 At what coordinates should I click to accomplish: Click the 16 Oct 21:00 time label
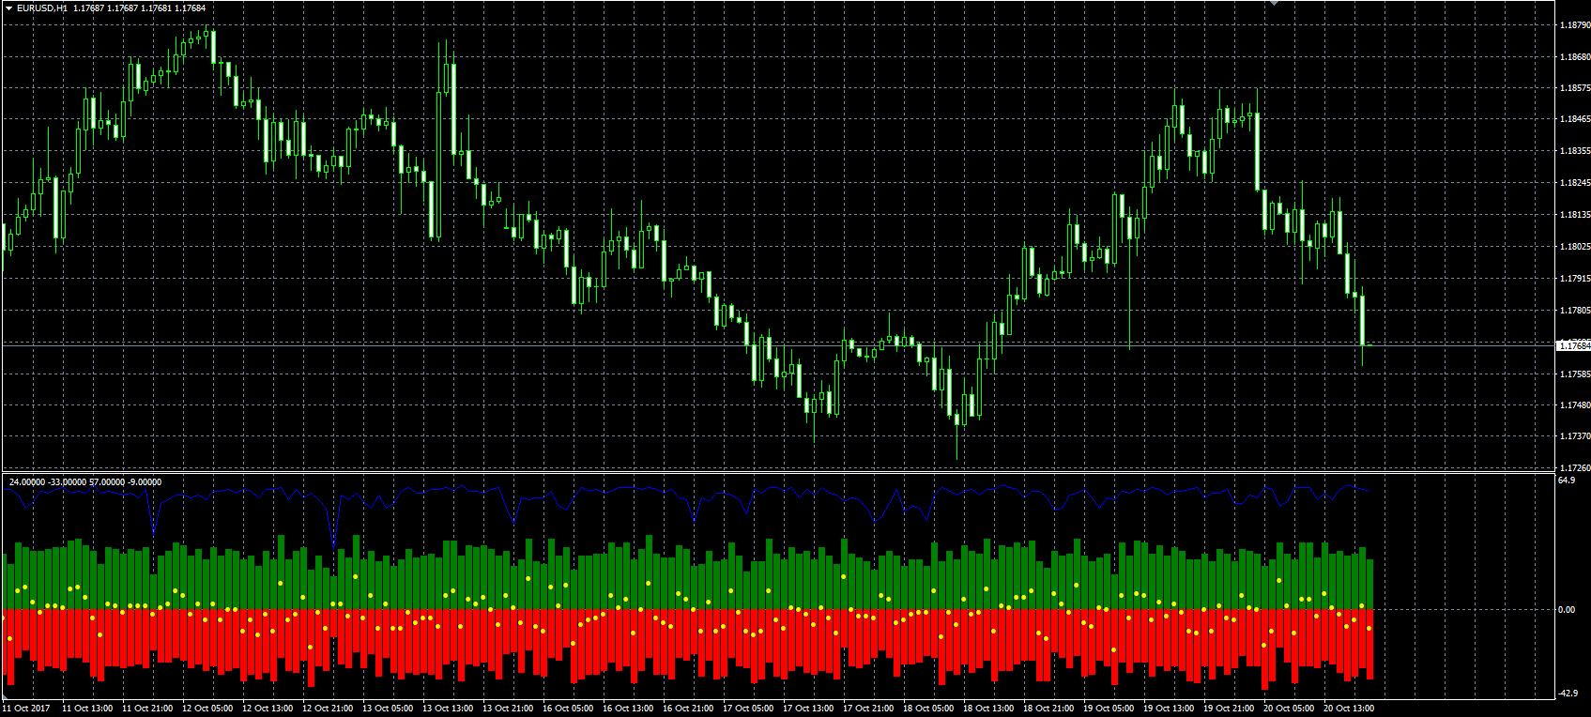pos(688,709)
